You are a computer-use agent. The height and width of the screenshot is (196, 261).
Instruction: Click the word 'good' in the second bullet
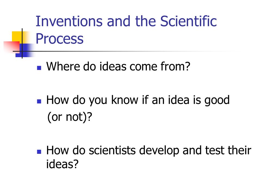(x=217, y=100)
